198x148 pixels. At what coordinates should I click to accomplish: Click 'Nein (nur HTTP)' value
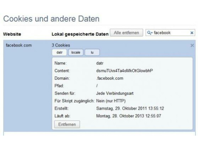click(x=111, y=101)
